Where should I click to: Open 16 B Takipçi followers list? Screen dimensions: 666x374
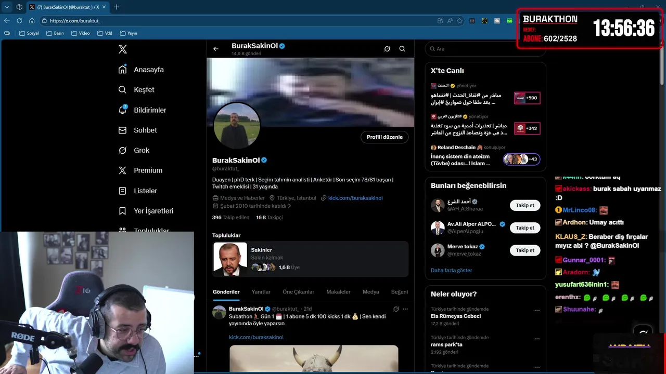270,218
